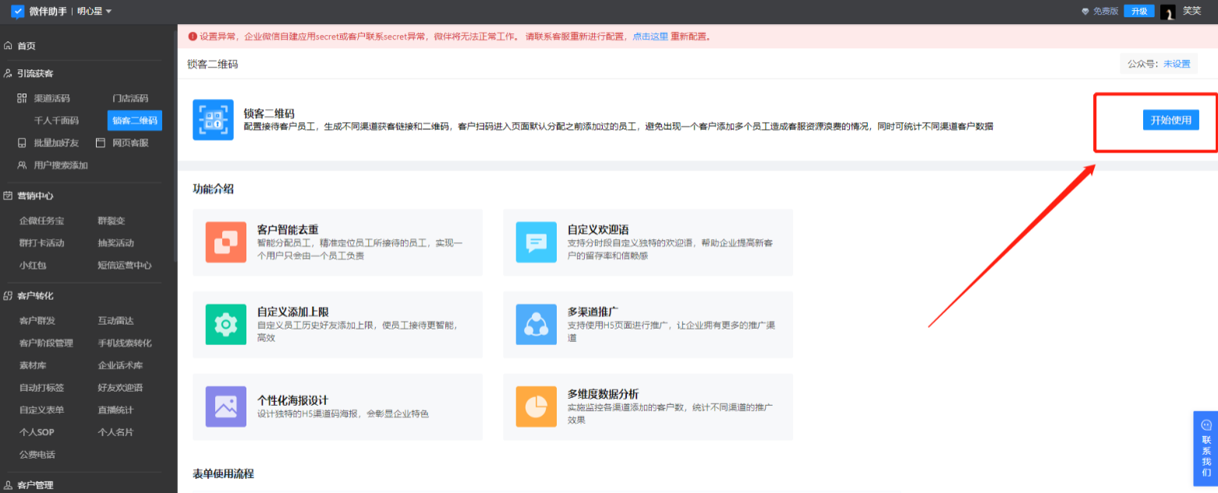Open the 个人名片 menu item
Screen dimensions: 1218x493
coord(115,431)
